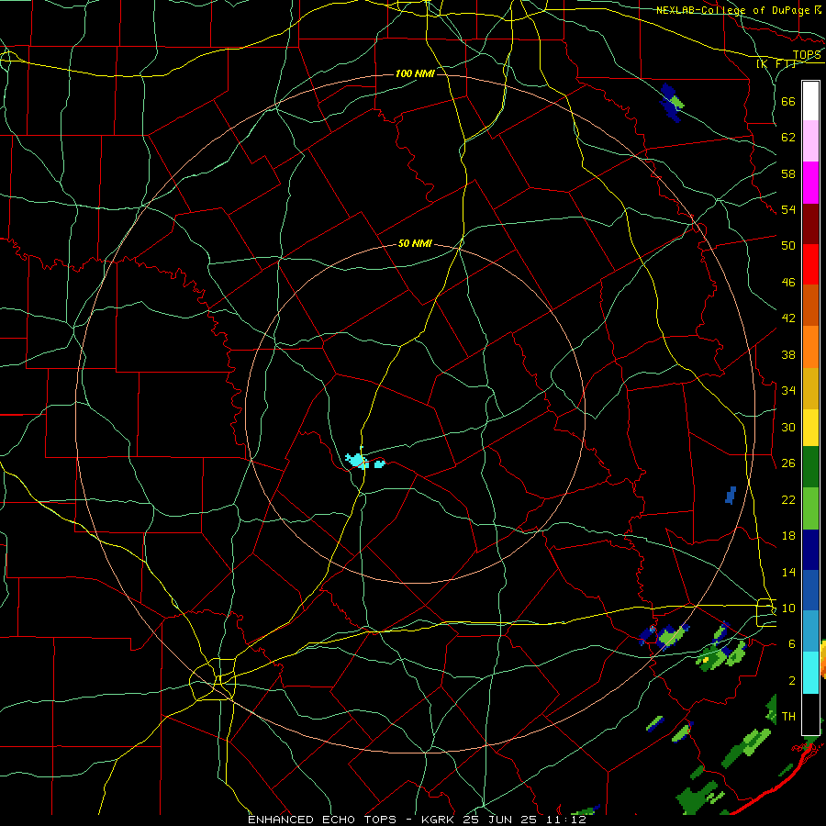The image size is (826, 826).
Task: Click the NEXLAB-College of DuPage credit text
Action: point(733,10)
